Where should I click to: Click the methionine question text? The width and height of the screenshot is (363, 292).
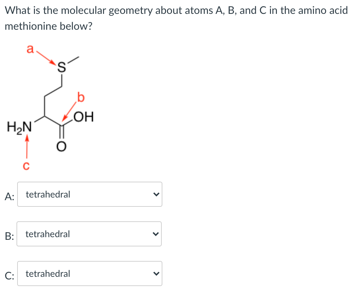click(x=176, y=18)
